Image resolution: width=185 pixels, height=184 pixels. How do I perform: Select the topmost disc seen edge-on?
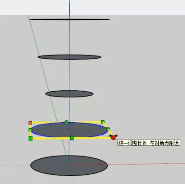69,19
